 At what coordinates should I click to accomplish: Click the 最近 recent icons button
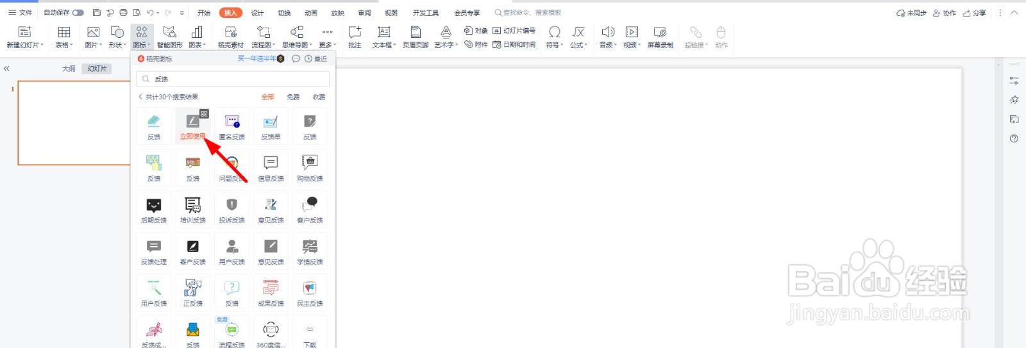316,59
